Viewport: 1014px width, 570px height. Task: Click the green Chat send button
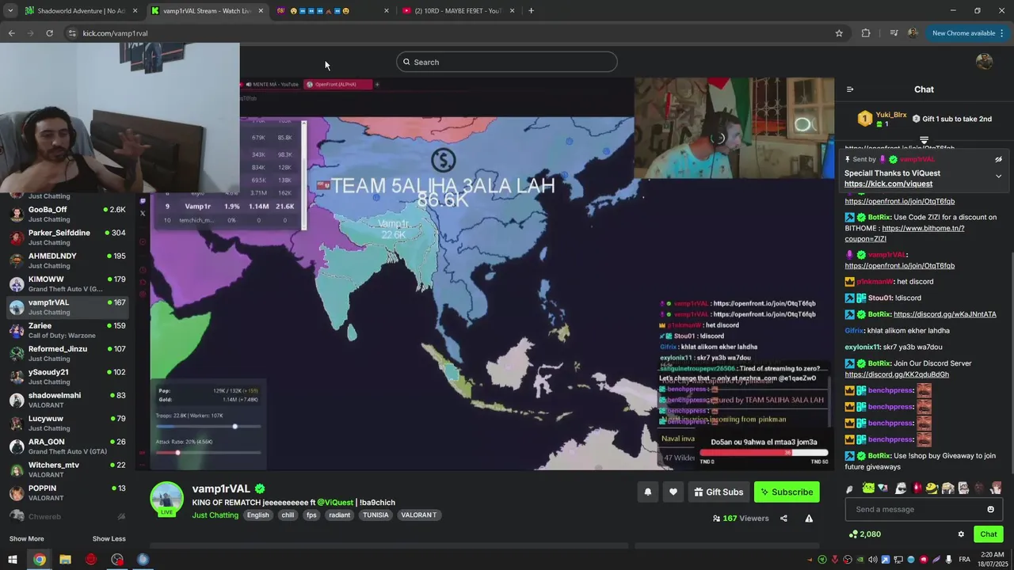pyautogui.click(x=989, y=534)
